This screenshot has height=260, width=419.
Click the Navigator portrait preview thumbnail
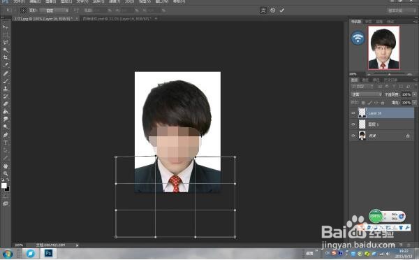point(383,48)
